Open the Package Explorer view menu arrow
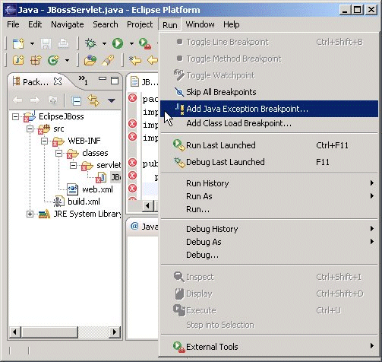 (112, 100)
